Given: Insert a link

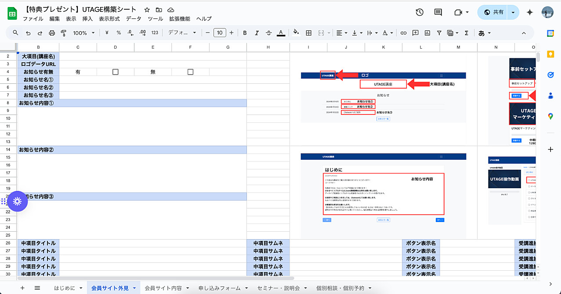Looking at the screenshot, I should point(403,33).
